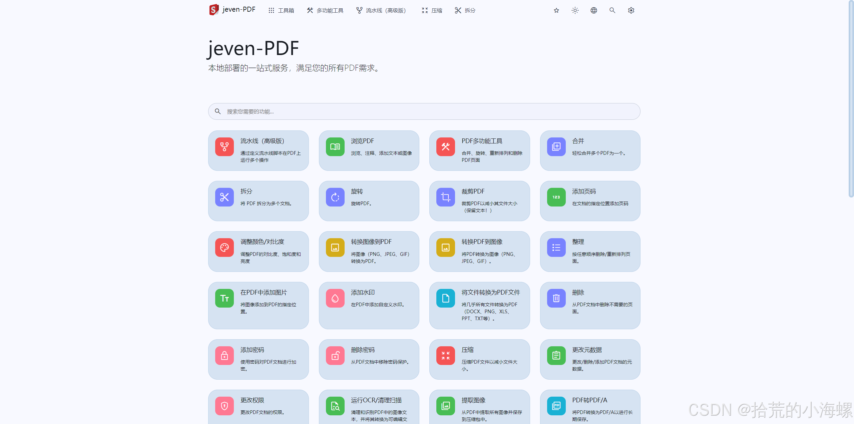This screenshot has height=424, width=854.
Task: Toggle dark mode with the sun icon
Action: [575, 10]
